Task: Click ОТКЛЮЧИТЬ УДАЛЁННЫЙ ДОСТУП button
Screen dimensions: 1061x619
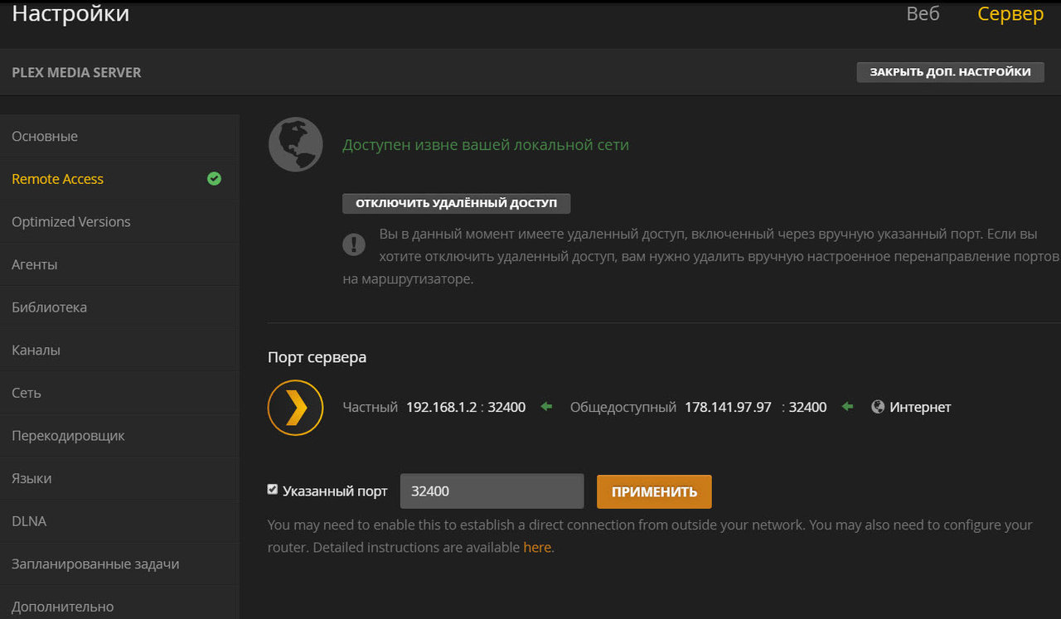Action: pos(456,204)
